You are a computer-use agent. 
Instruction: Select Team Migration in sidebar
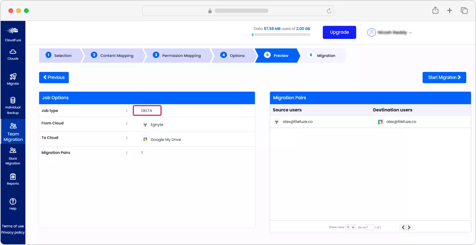pyautogui.click(x=13, y=132)
